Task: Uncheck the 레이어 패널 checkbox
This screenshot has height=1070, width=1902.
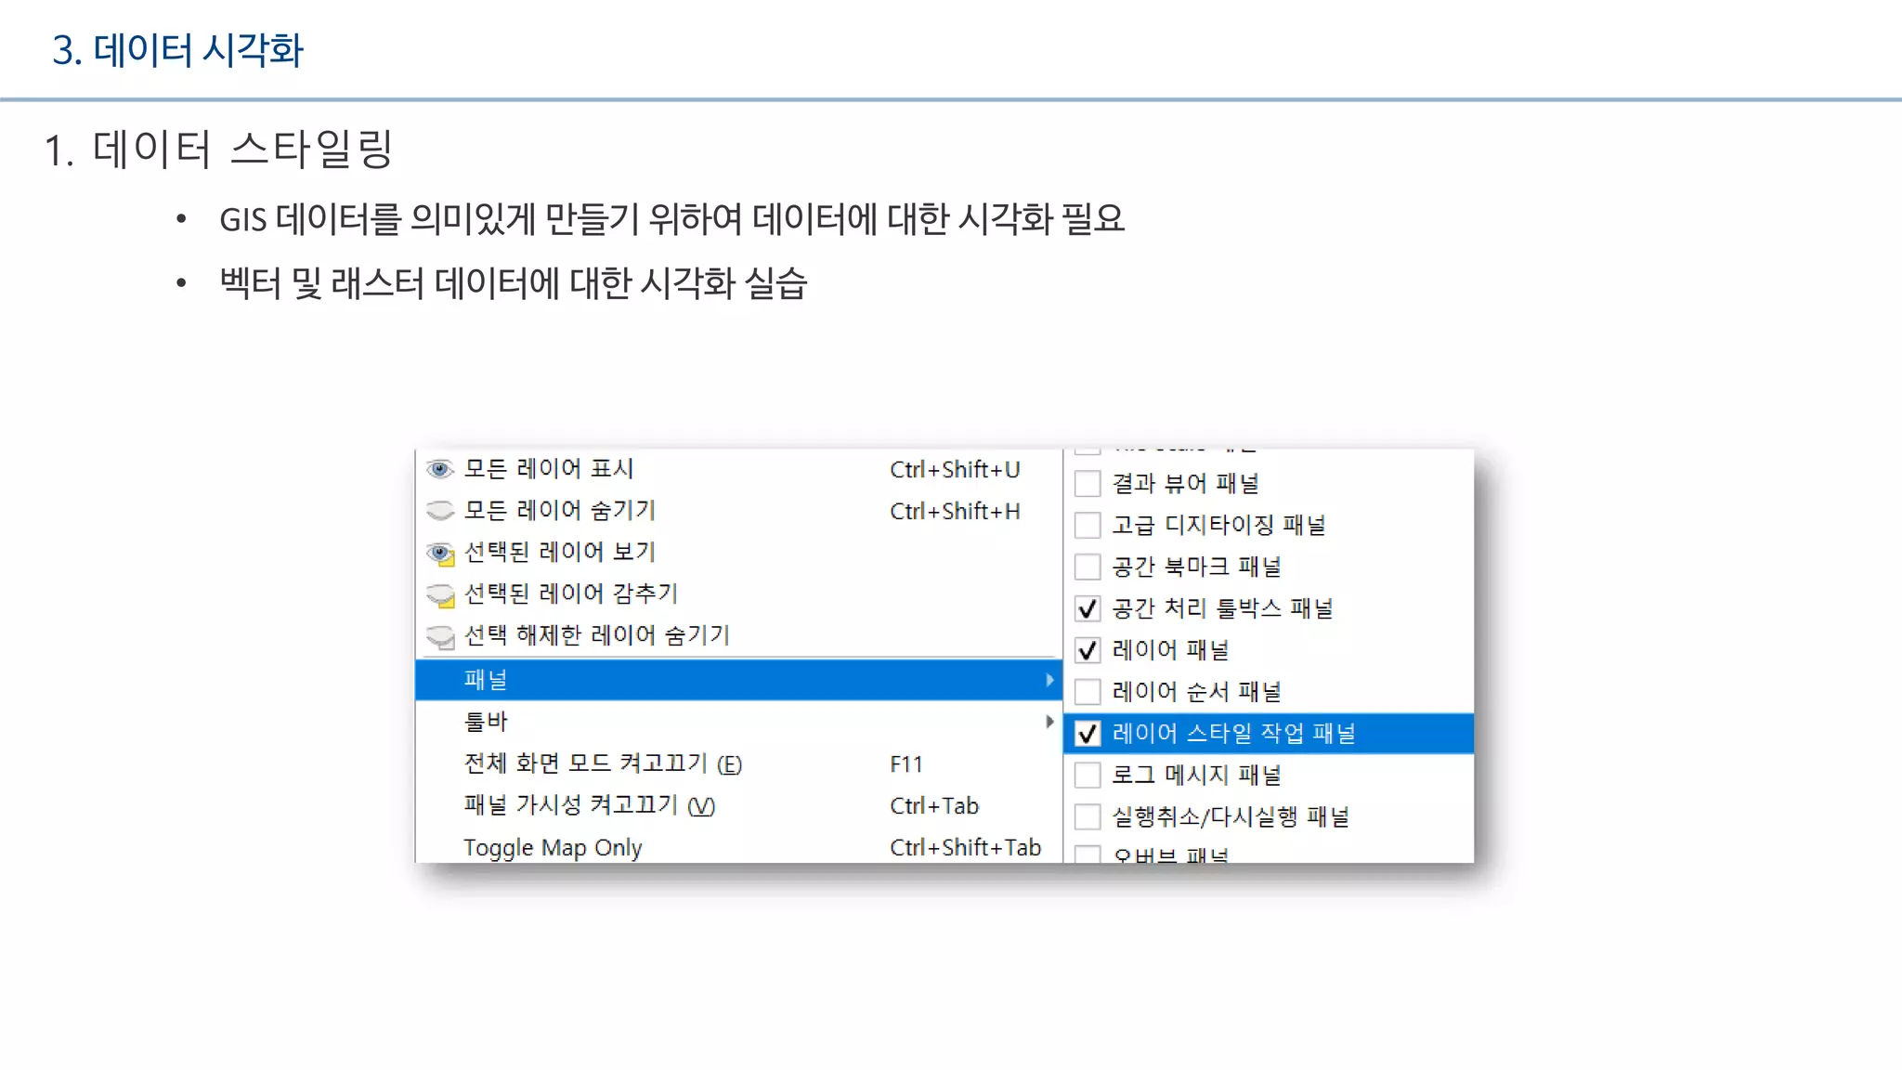Action: [x=1088, y=650]
